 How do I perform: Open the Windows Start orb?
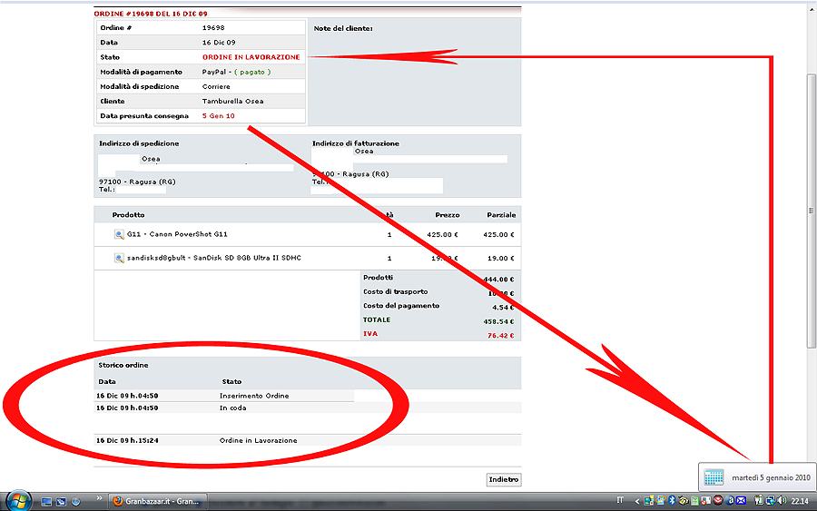pos(18,500)
